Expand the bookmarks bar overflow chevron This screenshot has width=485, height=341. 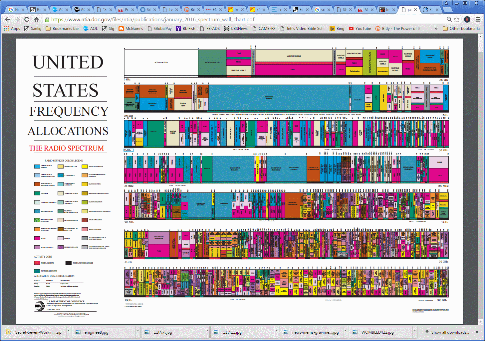pos(436,29)
